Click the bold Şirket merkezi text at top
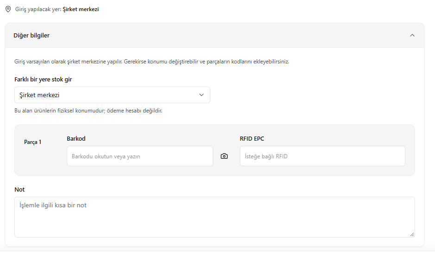Screen dimensions: 435x255 (81, 9)
